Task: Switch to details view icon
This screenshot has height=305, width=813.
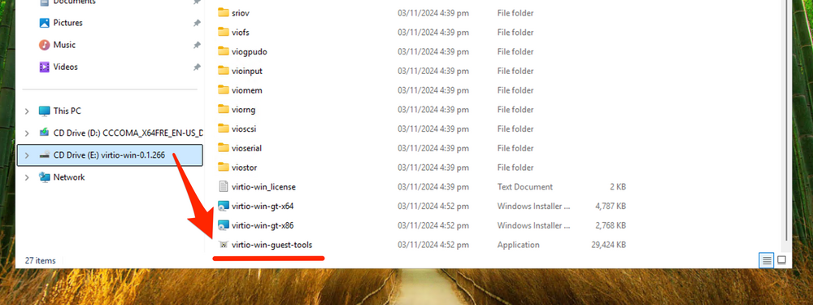Action: (767, 260)
